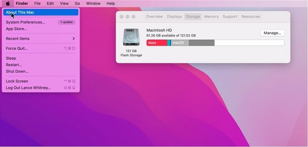This screenshot has width=308, height=147.
Task: Click the Macintosh HD drive icon
Action: (131, 37)
